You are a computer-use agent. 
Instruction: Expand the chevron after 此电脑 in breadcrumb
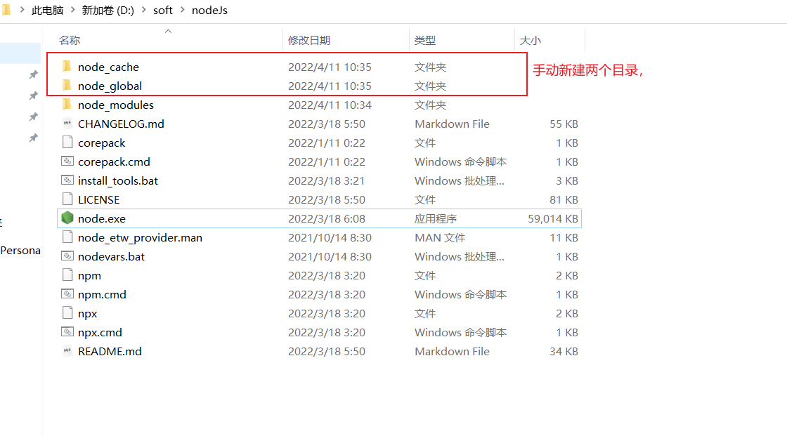pyautogui.click(x=74, y=10)
